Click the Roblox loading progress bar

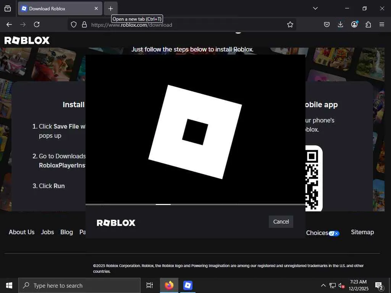pyautogui.click(x=195, y=204)
